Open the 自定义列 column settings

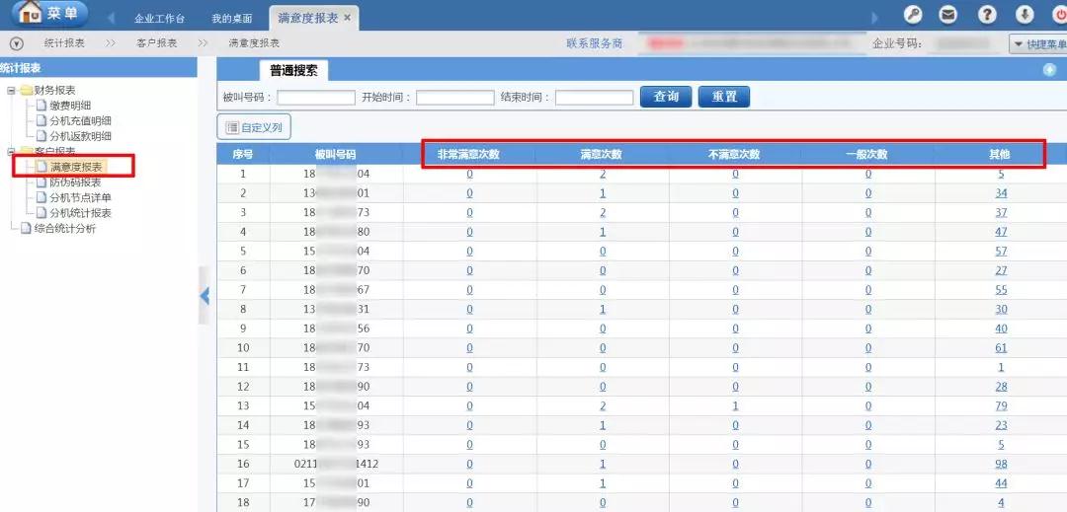(x=254, y=127)
